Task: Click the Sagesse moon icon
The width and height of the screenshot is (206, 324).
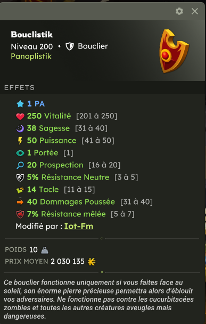Action: [20, 128]
